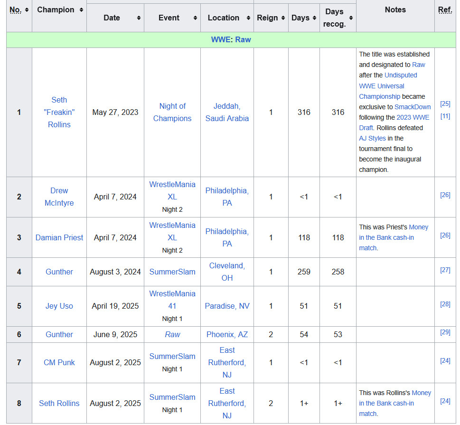Click the Location column sort arrows
The width and height of the screenshot is (460, 425).
(248, 18)
